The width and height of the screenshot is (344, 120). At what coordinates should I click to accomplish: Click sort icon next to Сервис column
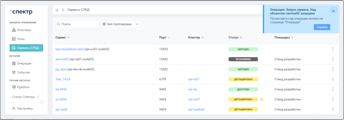[68, 38]
